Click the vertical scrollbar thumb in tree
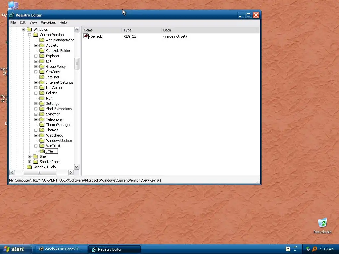The image size is (339, 254). pos(77,64)
